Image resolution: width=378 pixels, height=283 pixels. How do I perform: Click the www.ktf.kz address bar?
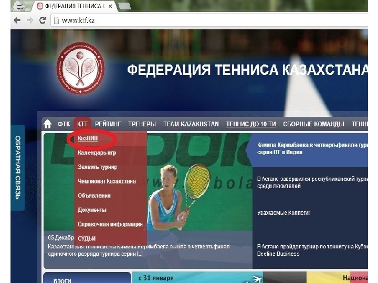[209, 20]
